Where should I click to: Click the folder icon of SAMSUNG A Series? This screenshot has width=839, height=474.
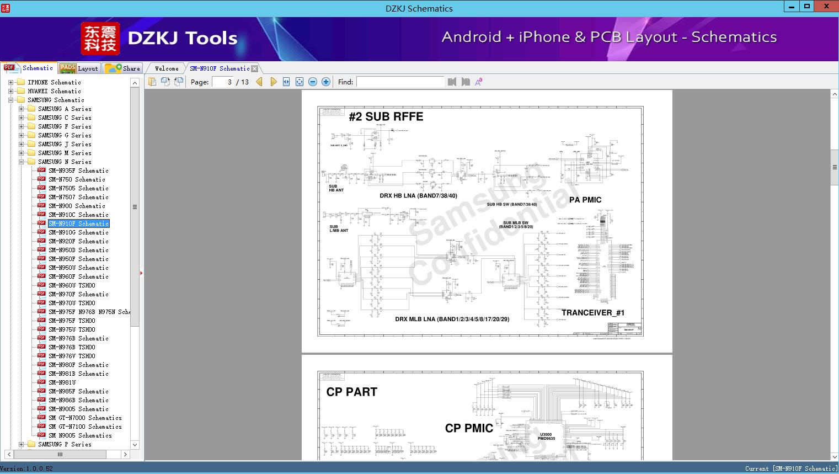pyautogui.click(x=31, y=109)
